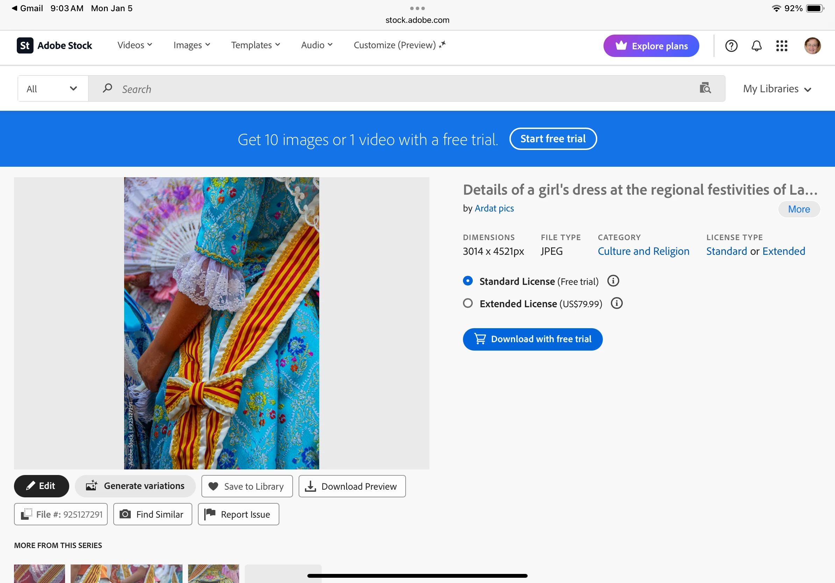Click the visual search camera icon in search bar
The width and height of the screenshot is (835, 583).
point(705,88)
